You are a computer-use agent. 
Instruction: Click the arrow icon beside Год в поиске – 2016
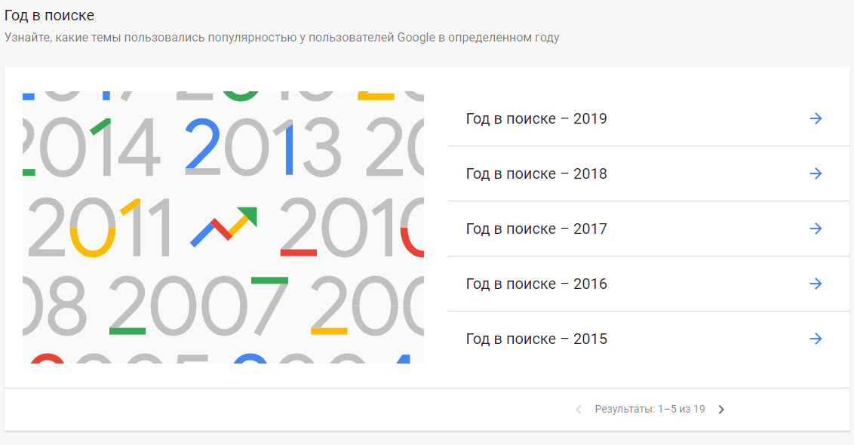[816, 284]
